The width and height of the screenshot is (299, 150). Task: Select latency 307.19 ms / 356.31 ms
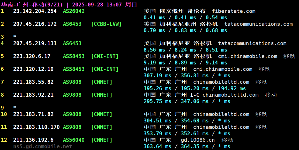coord(176,76)
